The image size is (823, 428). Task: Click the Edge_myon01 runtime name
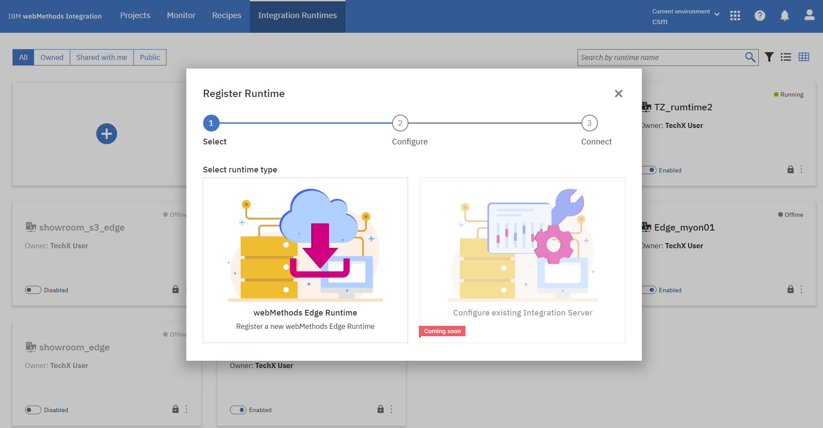pos(685,227)
